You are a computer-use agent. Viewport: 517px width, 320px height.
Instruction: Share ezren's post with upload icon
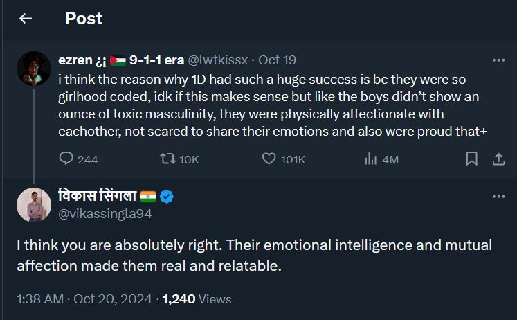(x=498, y=159)
